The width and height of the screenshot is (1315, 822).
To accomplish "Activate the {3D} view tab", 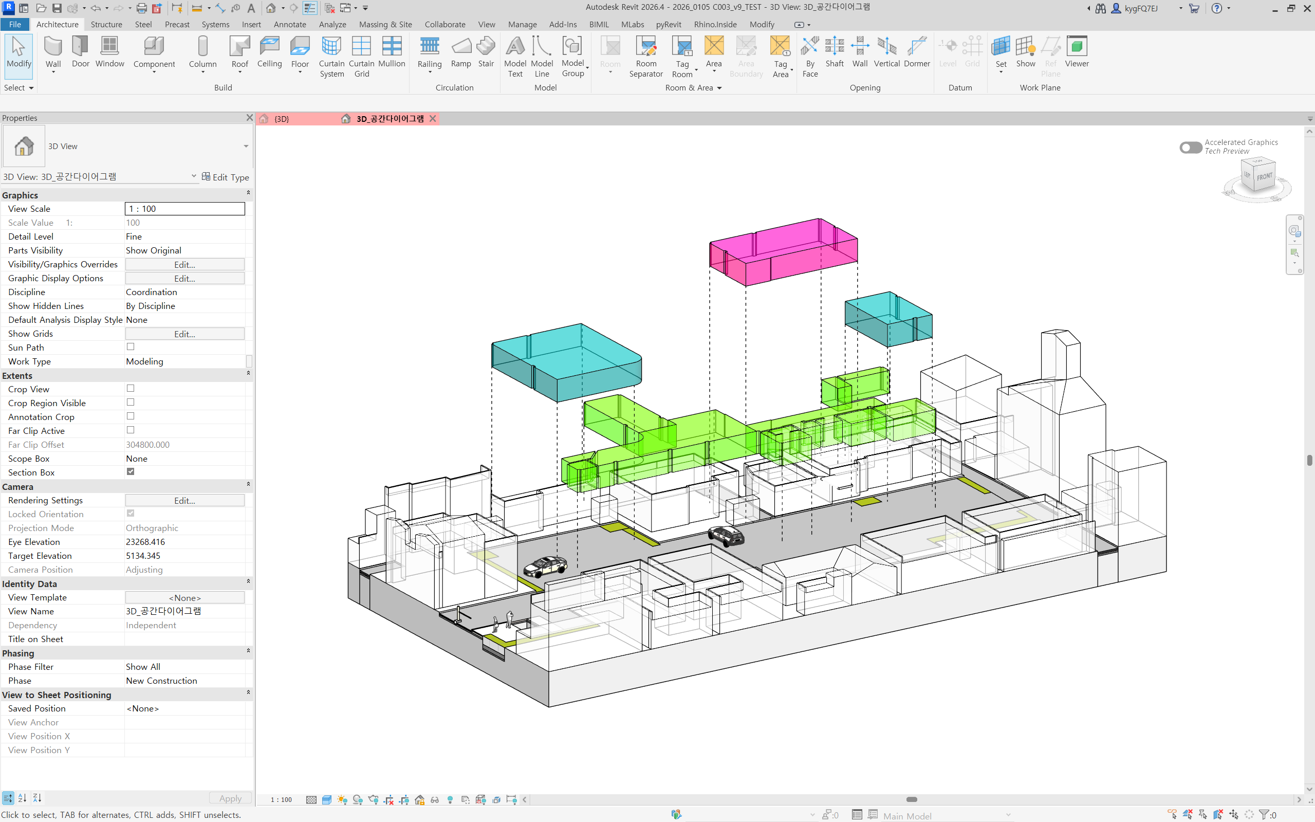I will (x=281, y=119).
